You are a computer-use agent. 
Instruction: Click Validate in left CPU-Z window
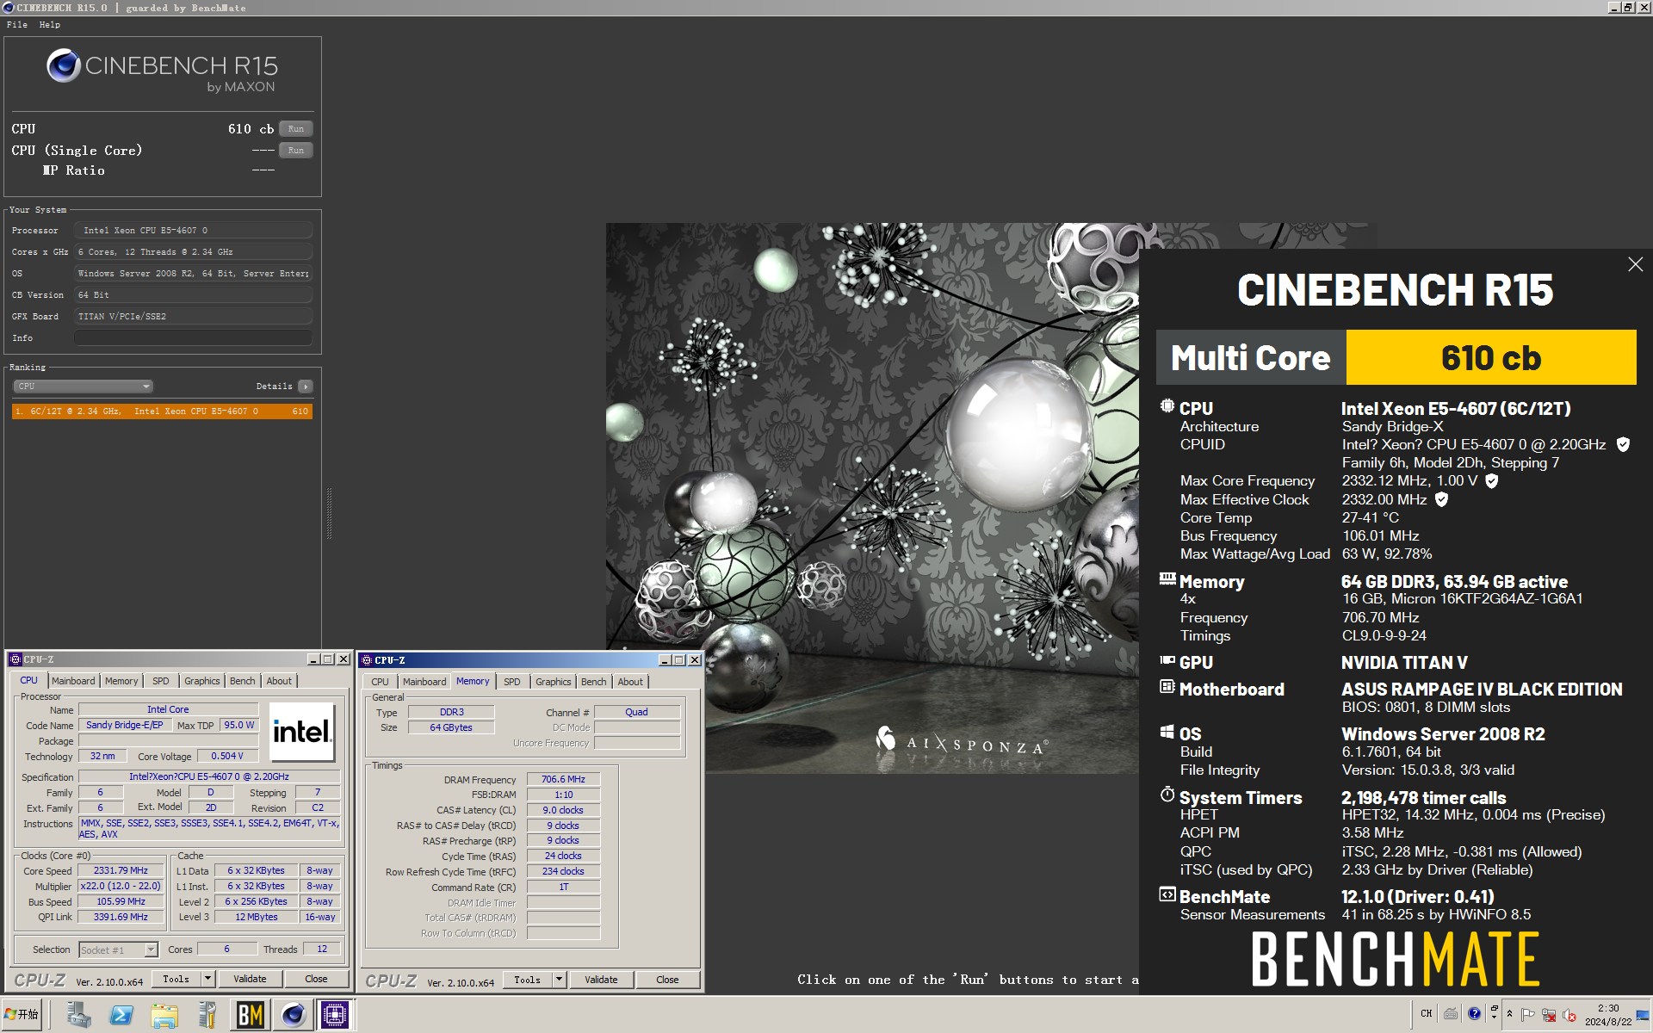click(x=250, y=979)
